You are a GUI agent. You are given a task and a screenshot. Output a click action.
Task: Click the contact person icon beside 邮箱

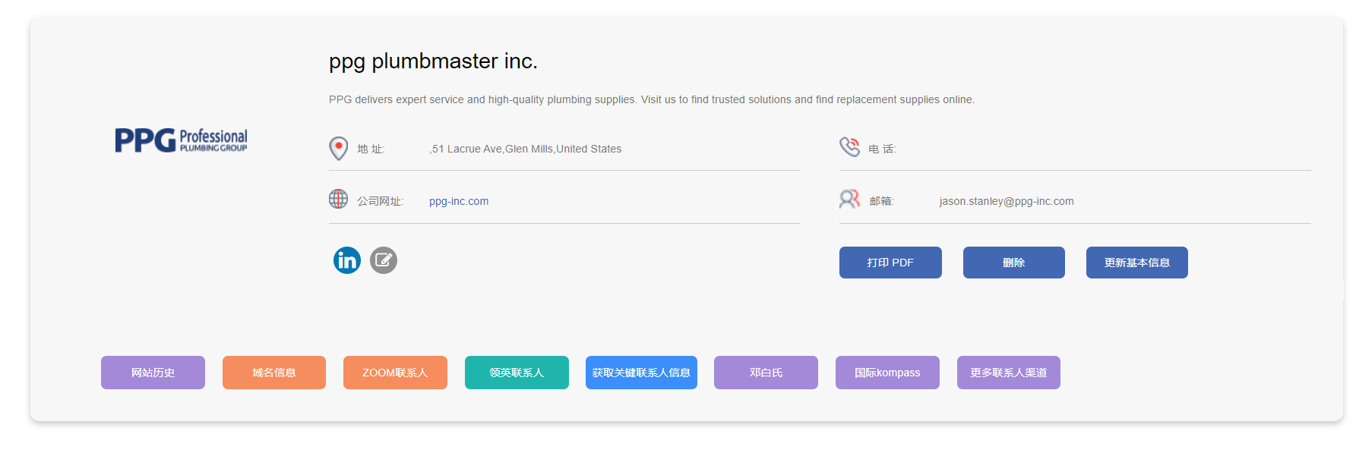849,199
